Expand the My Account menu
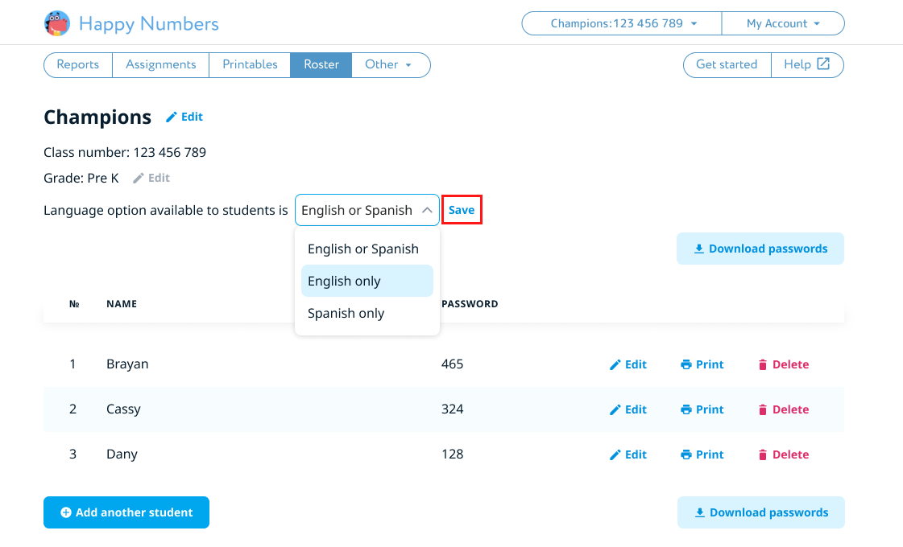This screenshot has height=547, width=903. click(782, 23)
